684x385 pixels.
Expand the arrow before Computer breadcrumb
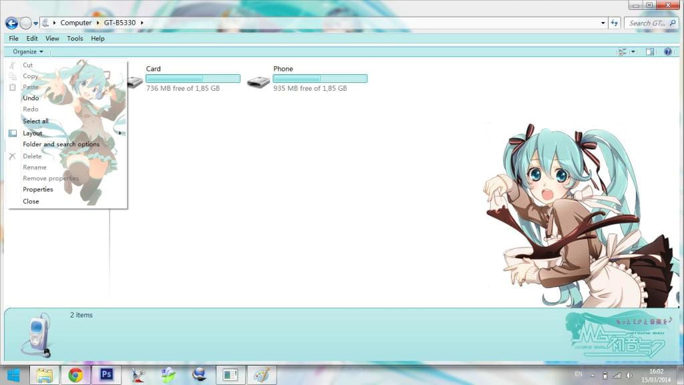coord(54,23)
